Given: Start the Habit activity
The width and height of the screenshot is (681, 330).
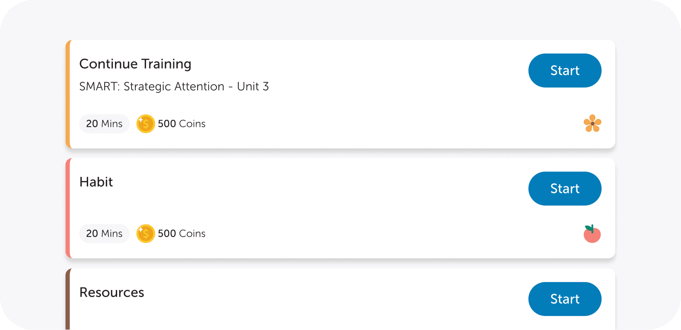Looking at the screenshot, I should click(x=565, y=189).
